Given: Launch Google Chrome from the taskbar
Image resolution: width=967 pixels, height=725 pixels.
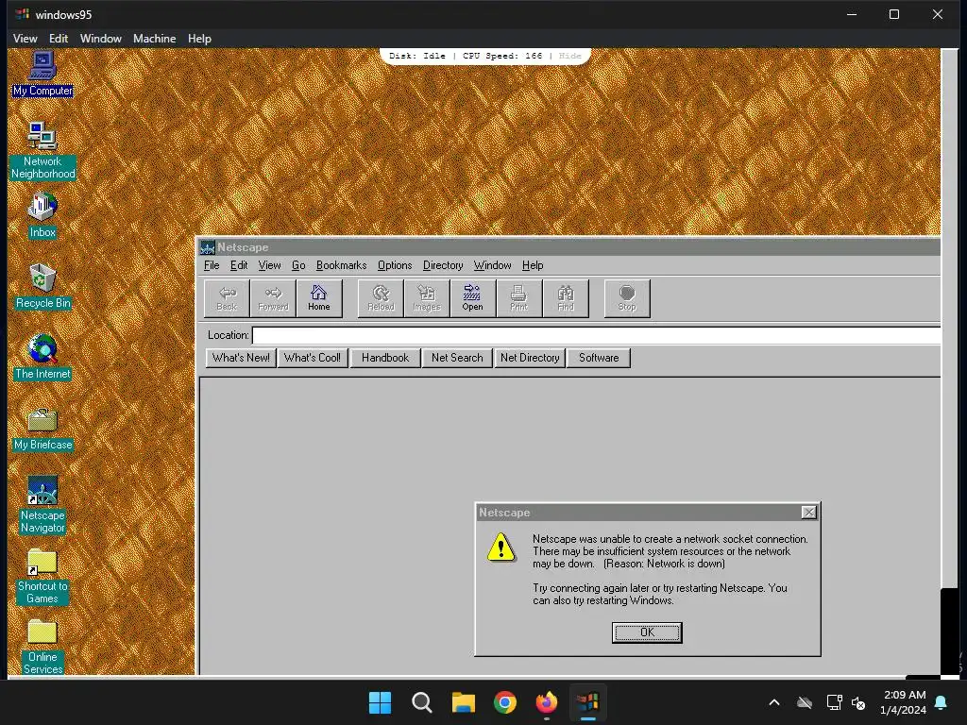Looking at the screenshot, I should click(505, 702).
